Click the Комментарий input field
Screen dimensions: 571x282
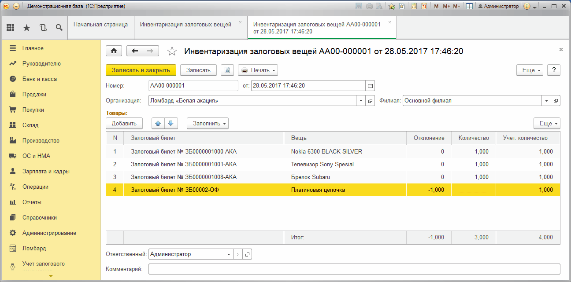[354, 269]
